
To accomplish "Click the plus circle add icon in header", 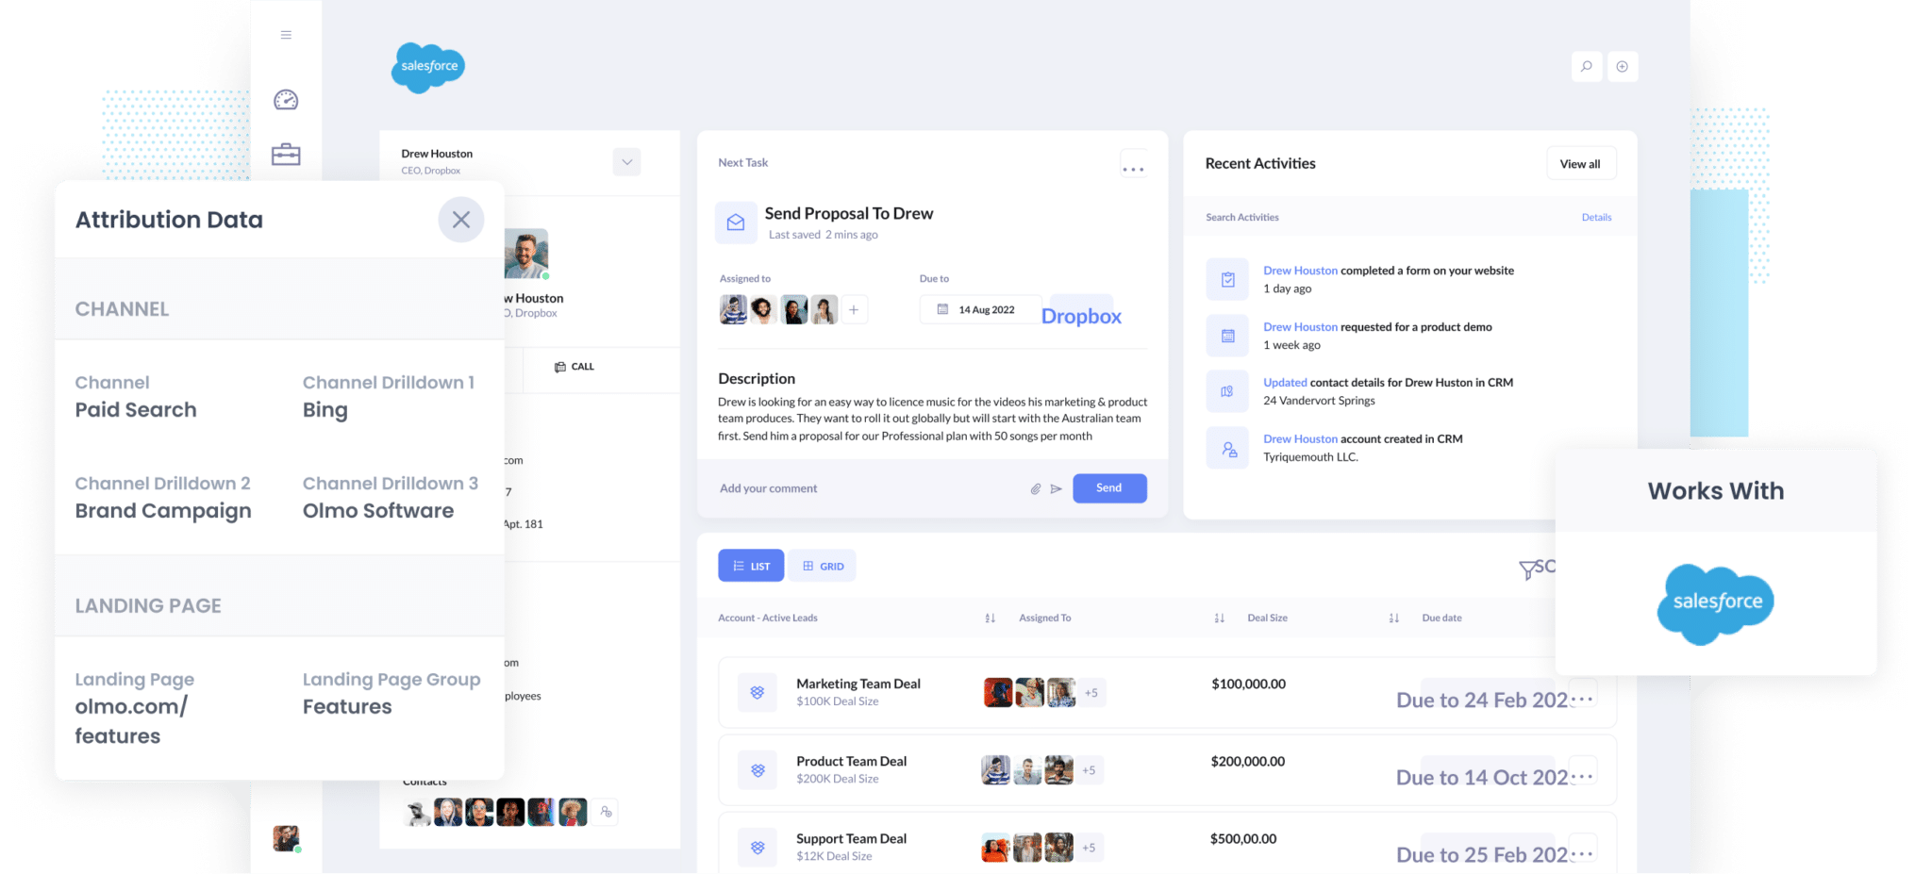I will 1623,67.
